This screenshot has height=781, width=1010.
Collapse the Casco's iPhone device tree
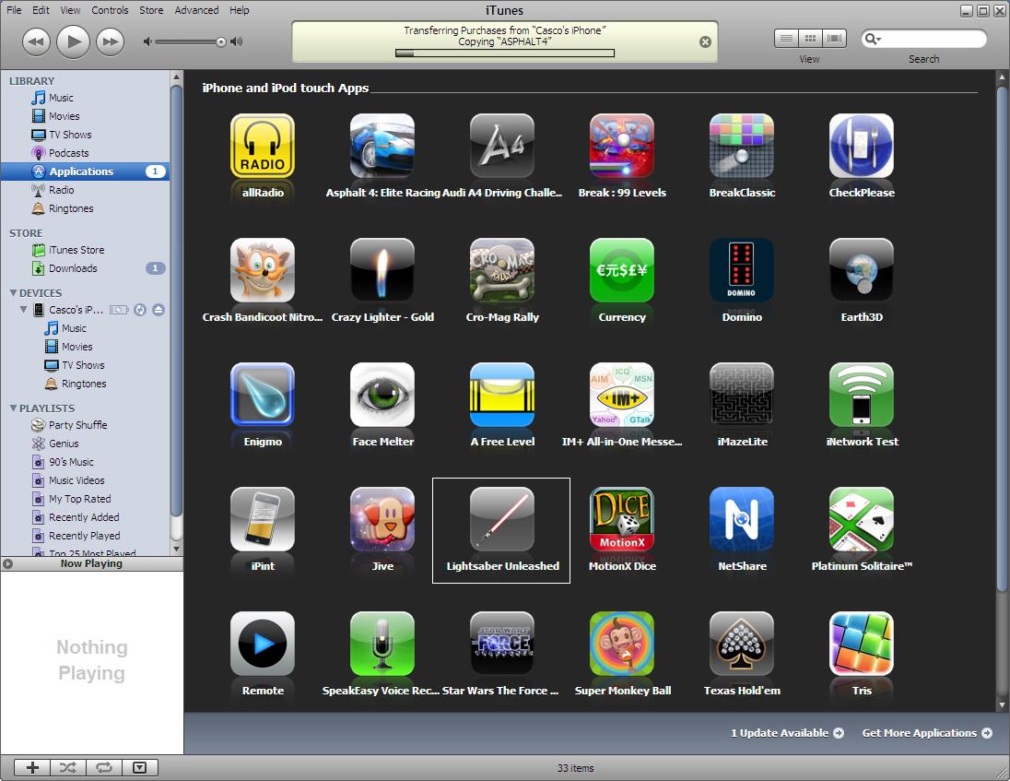[x=24, y=310]
